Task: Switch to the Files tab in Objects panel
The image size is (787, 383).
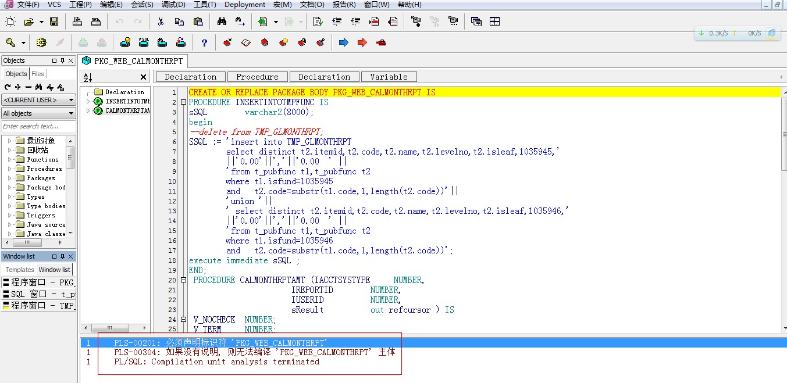Action: point(38,74)
